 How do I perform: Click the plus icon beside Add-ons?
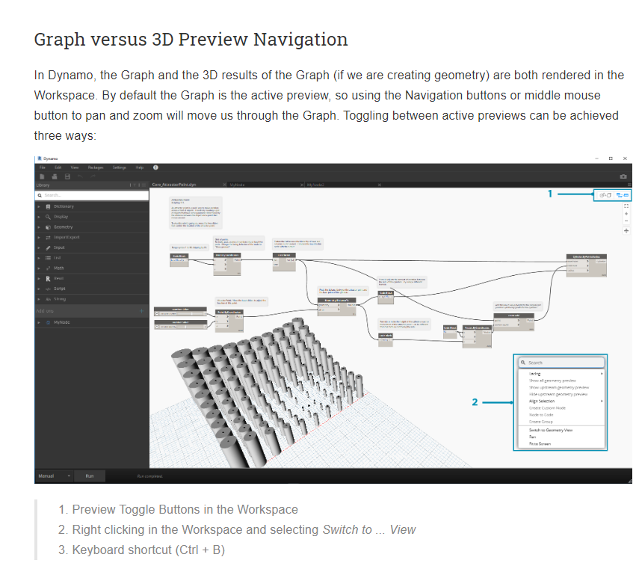[x=141, y=311]
